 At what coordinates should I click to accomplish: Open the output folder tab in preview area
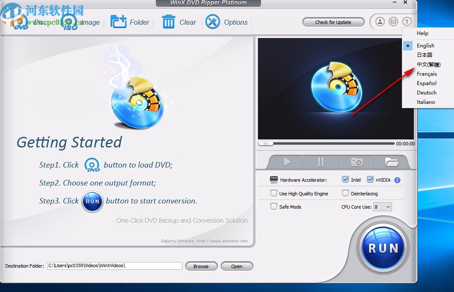click(x=391, y=162)
